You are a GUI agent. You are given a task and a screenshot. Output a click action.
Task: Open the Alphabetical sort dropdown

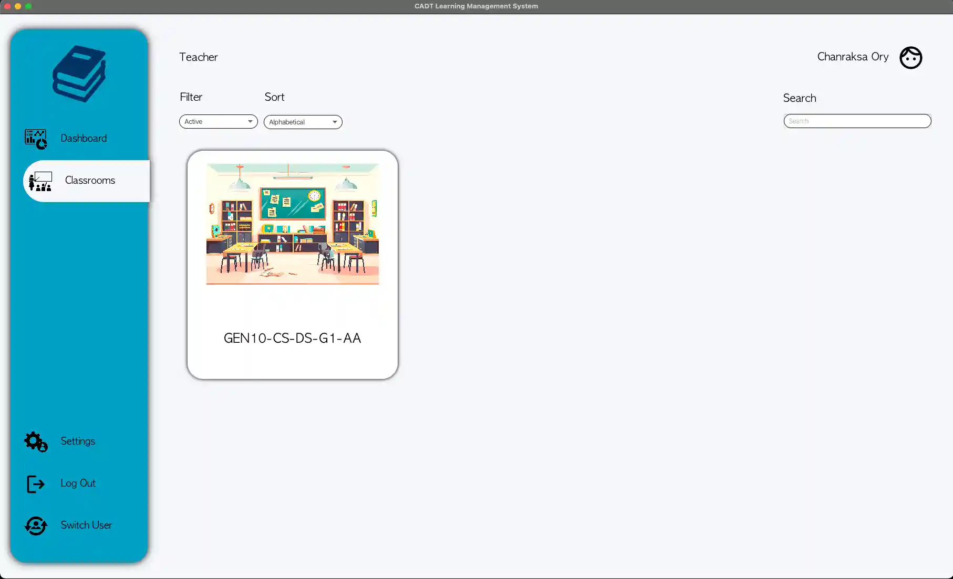(303, 122)
